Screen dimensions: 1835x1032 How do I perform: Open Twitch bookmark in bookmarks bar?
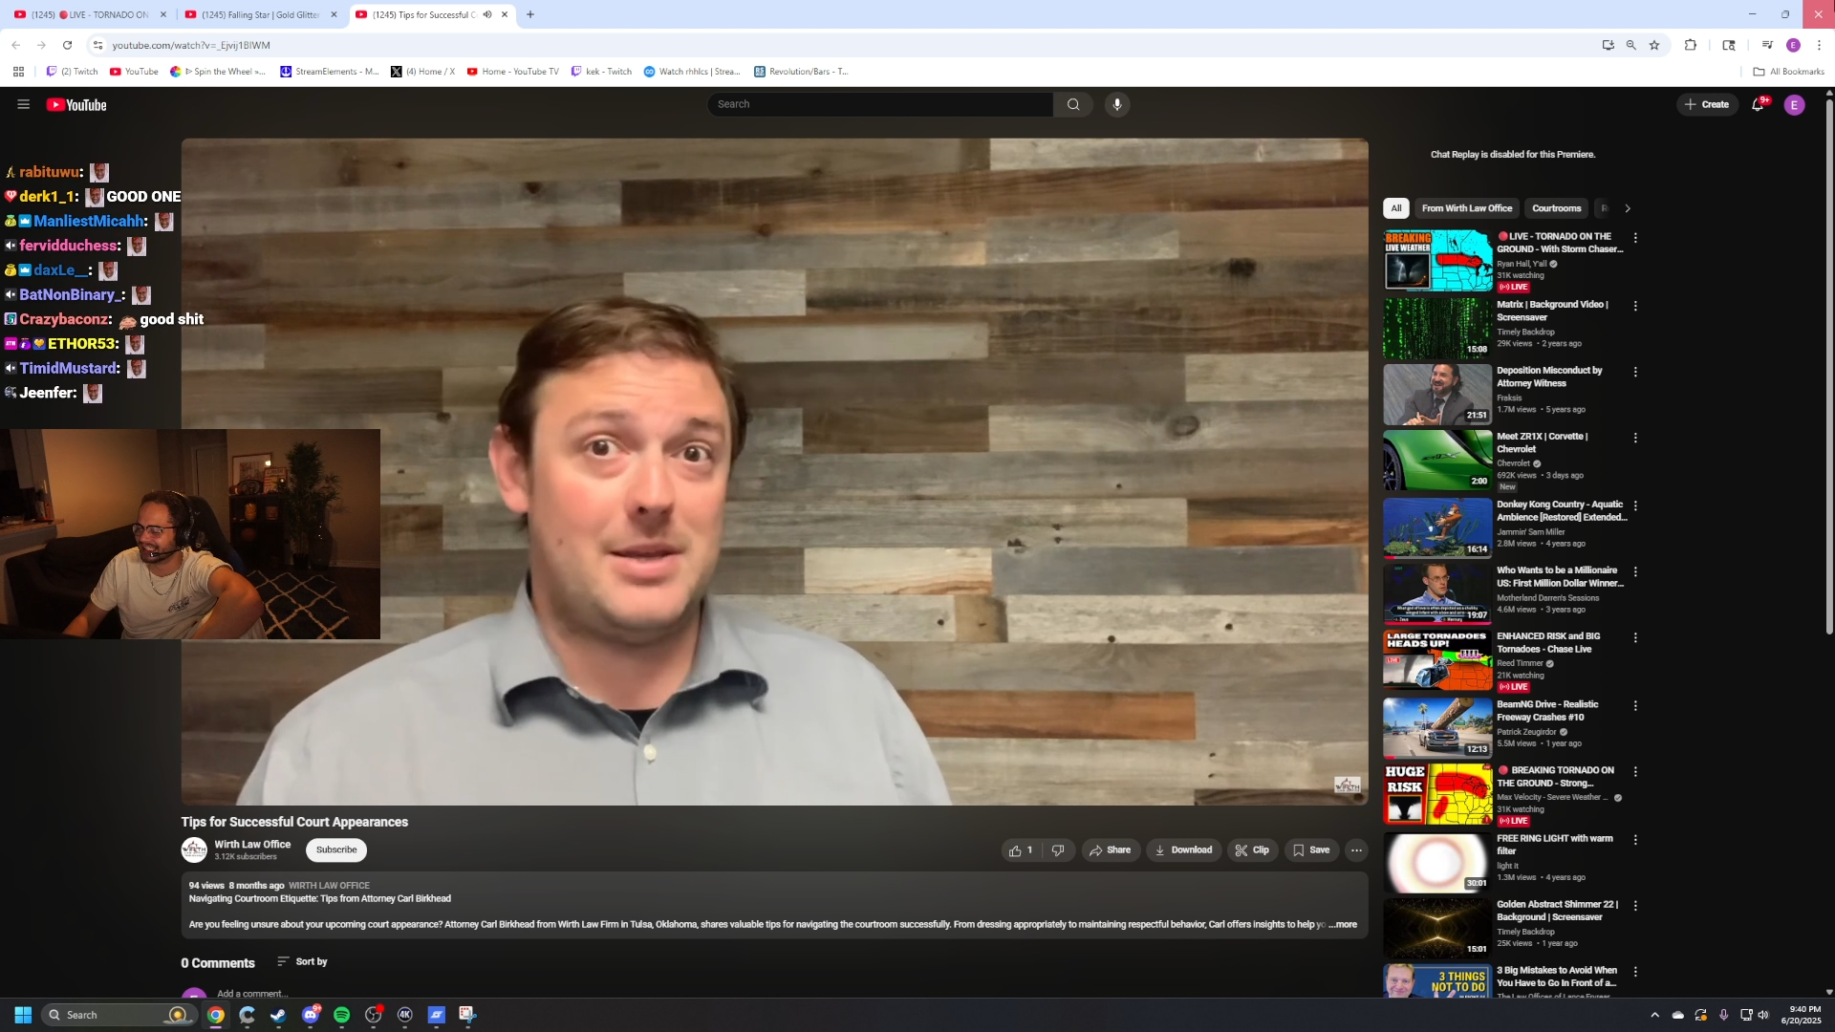coord(73,72)
